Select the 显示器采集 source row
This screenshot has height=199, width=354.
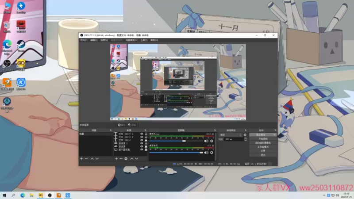[x=131, y=149]
